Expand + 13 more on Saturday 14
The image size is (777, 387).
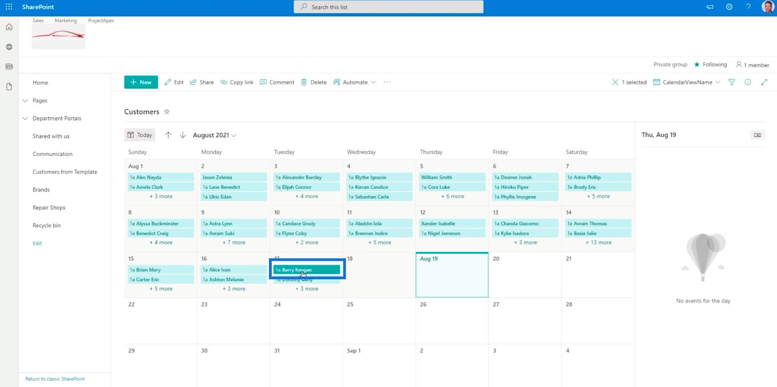coord(598,242)
